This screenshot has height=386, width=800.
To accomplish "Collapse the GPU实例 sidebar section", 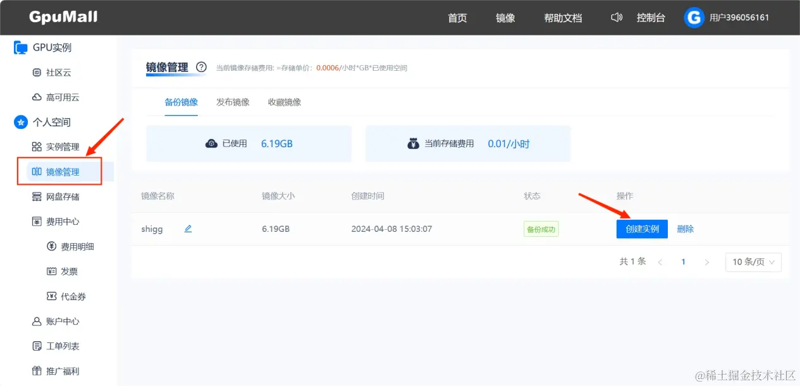I will [x=52, y=47].
